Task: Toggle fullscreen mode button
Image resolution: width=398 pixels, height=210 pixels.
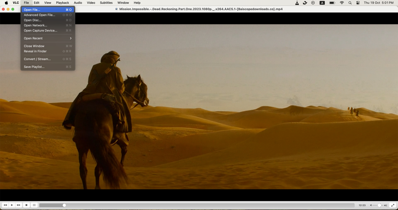Action: pyautogui.click(x=393, y=205)
